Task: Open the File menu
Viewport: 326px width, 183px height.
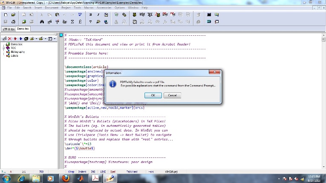Action: (9, 8)
